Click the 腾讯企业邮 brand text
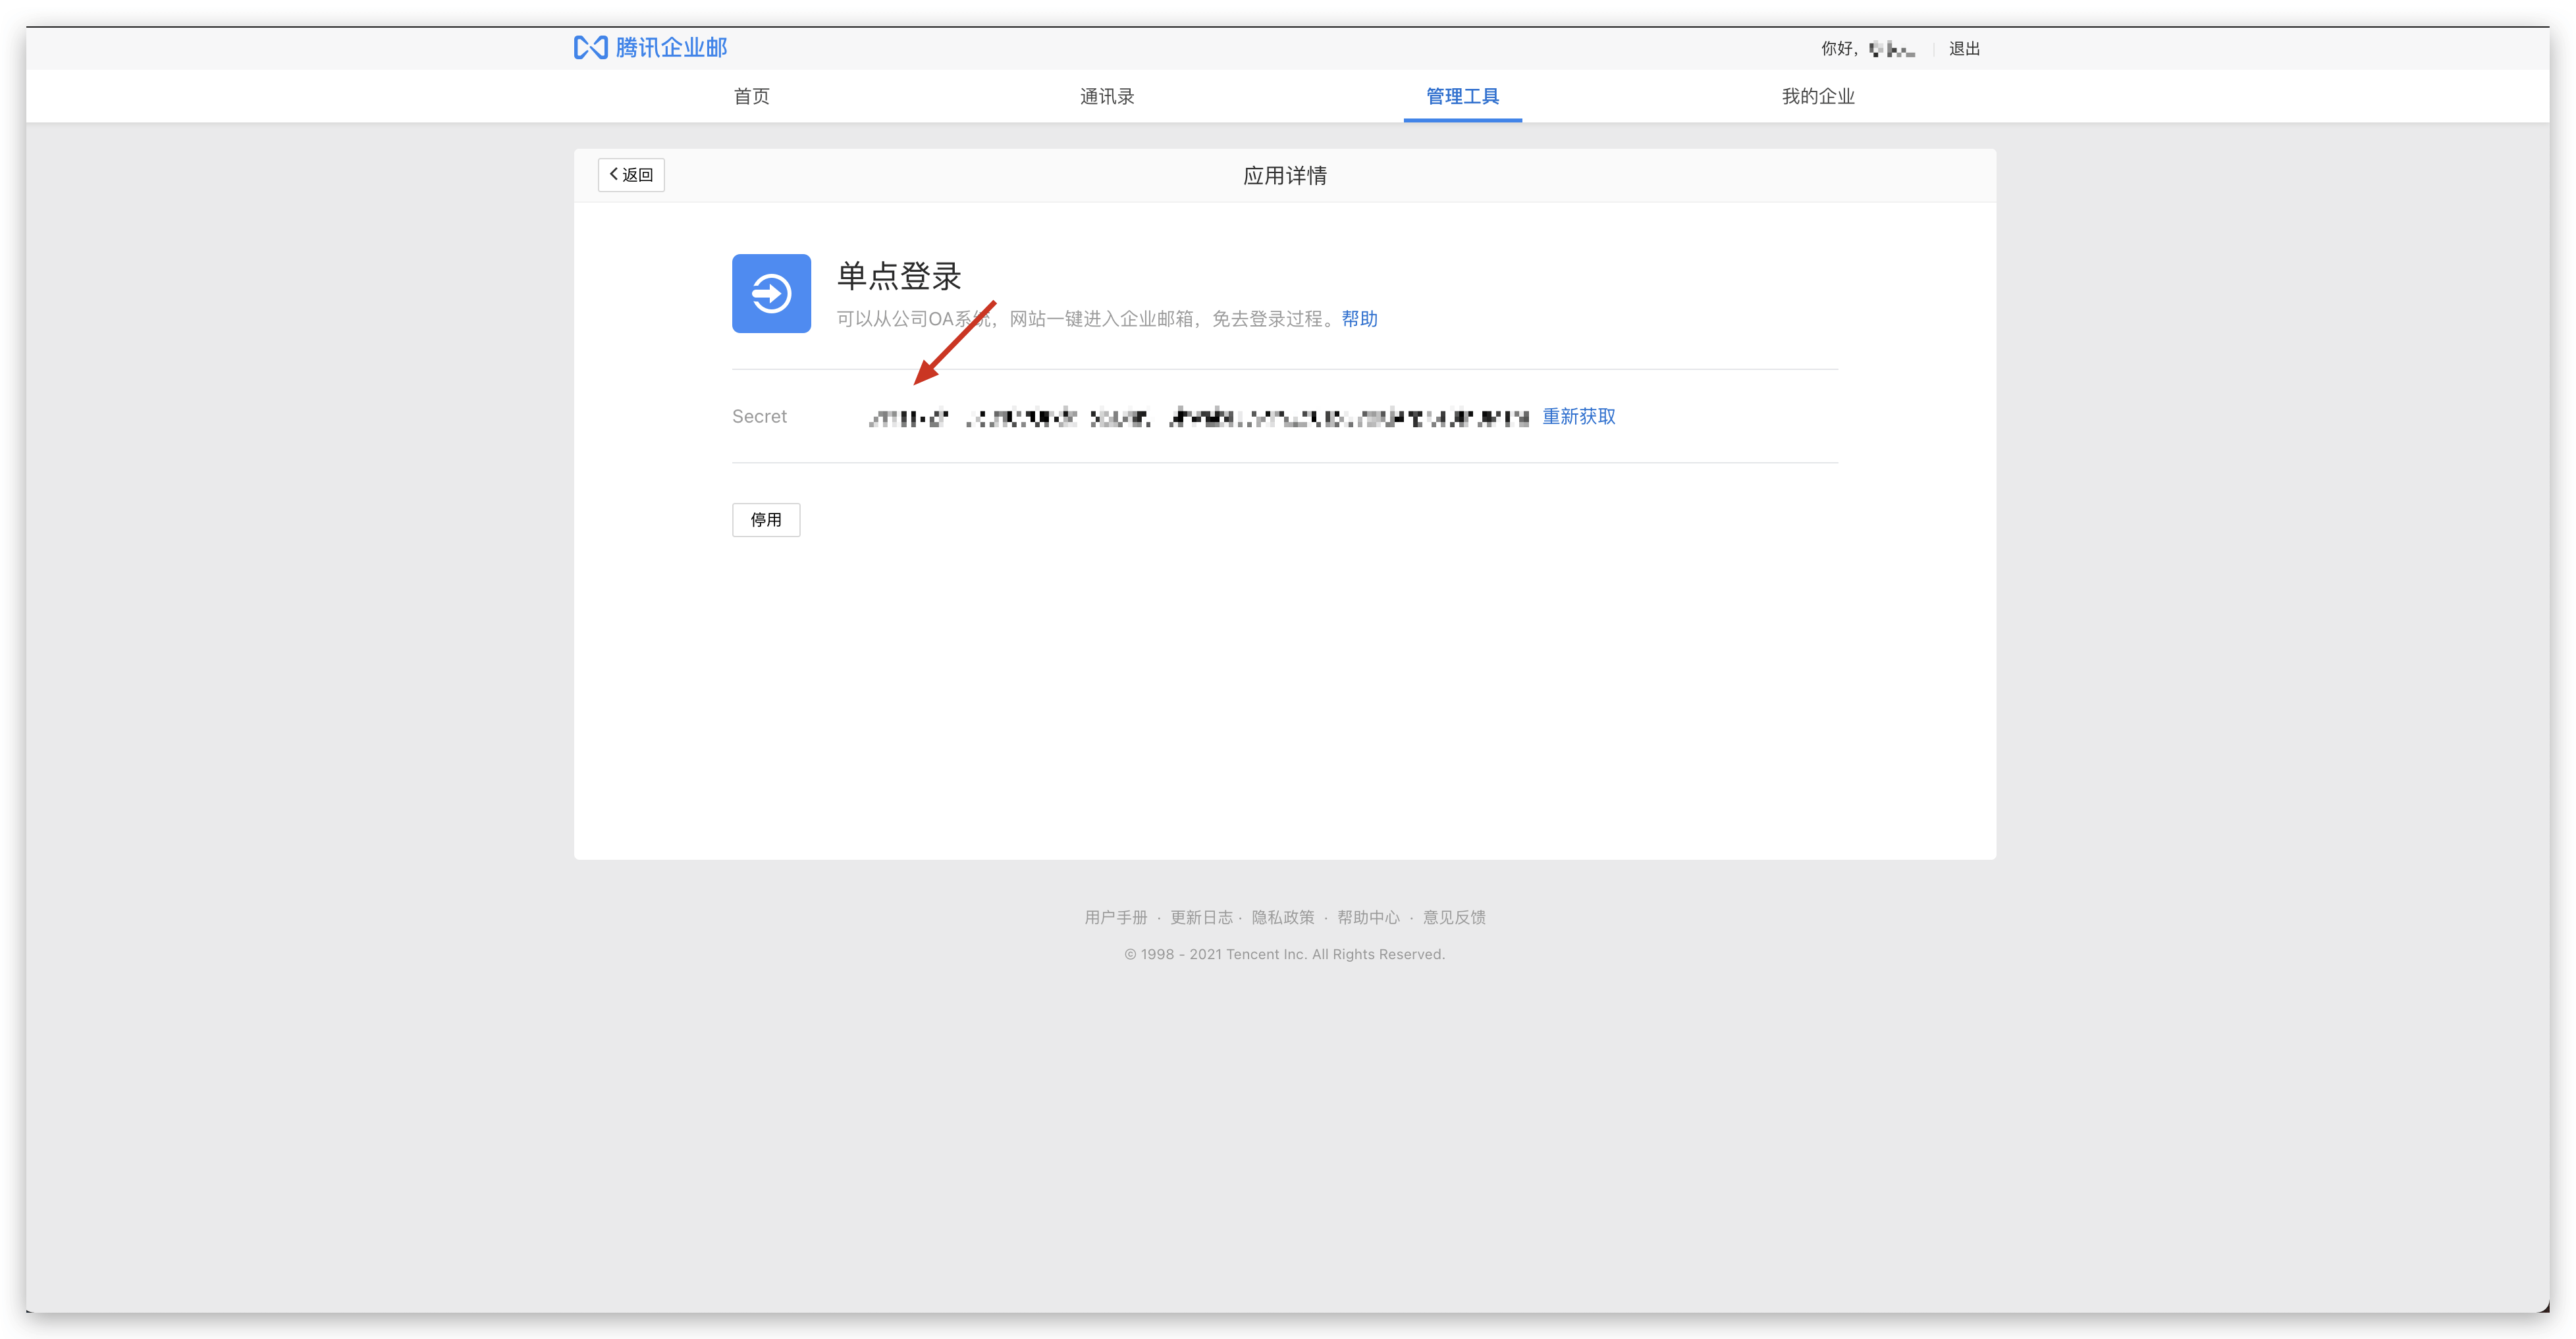 pyautogui.click(x=671, y=47)
